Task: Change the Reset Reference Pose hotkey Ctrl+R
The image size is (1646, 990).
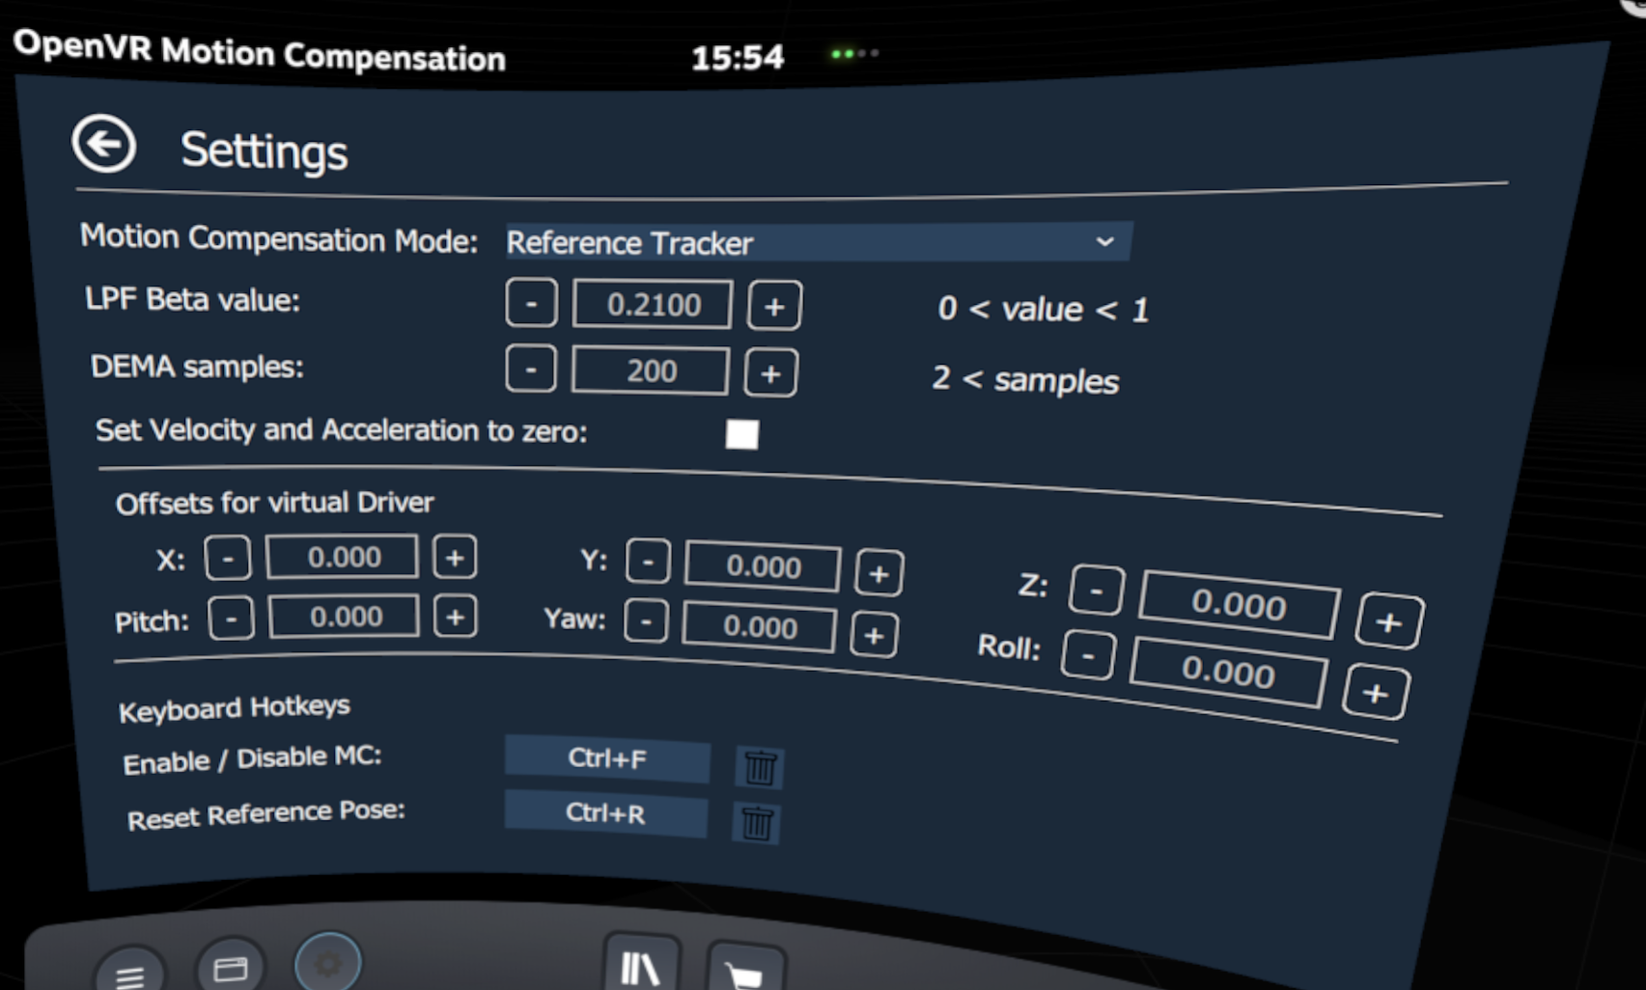Action: (x=605, y=814)
